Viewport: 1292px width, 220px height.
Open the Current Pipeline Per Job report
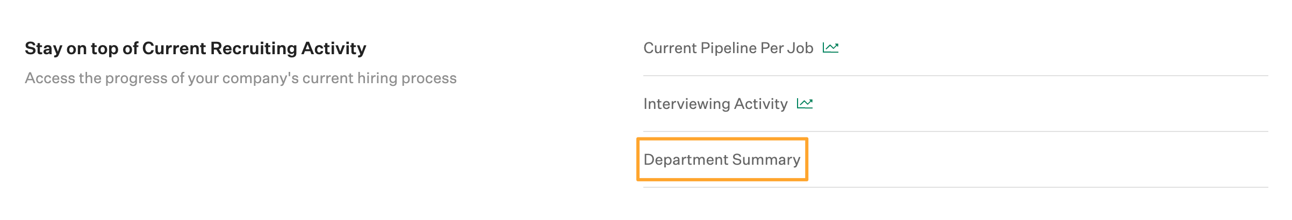click(x=728, y=48)
